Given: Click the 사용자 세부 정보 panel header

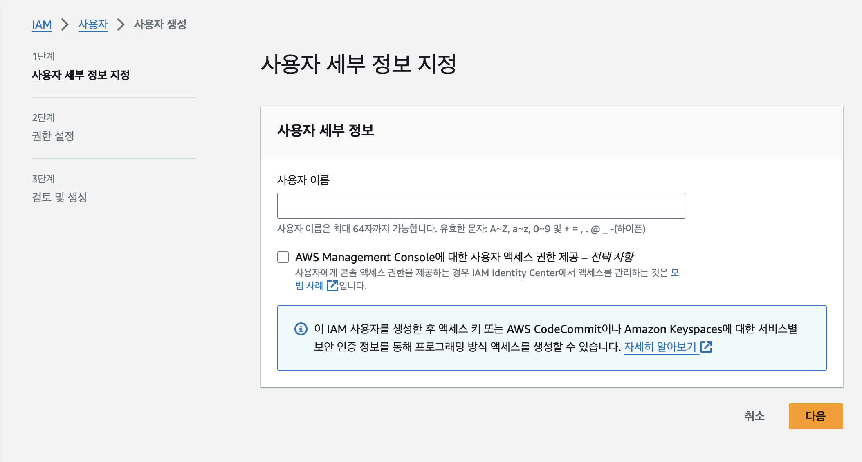Looking at the screenshot, I should point(325,131).
